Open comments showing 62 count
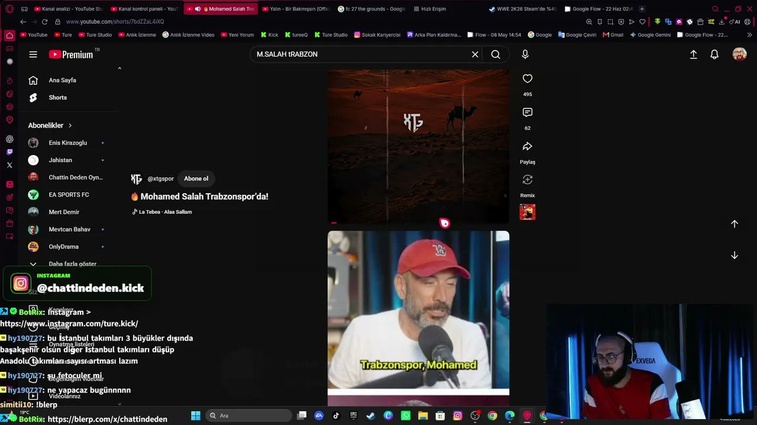This screenshot has height=425, width=757. tap(528, 112)
